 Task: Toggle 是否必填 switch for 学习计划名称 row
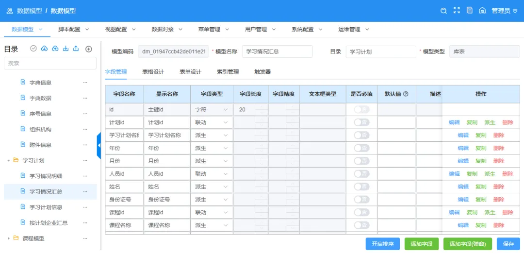(x=361, y=135)
